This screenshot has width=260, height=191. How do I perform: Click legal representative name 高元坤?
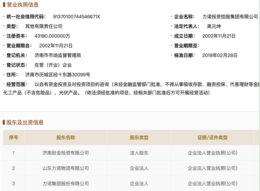(215, 27)
